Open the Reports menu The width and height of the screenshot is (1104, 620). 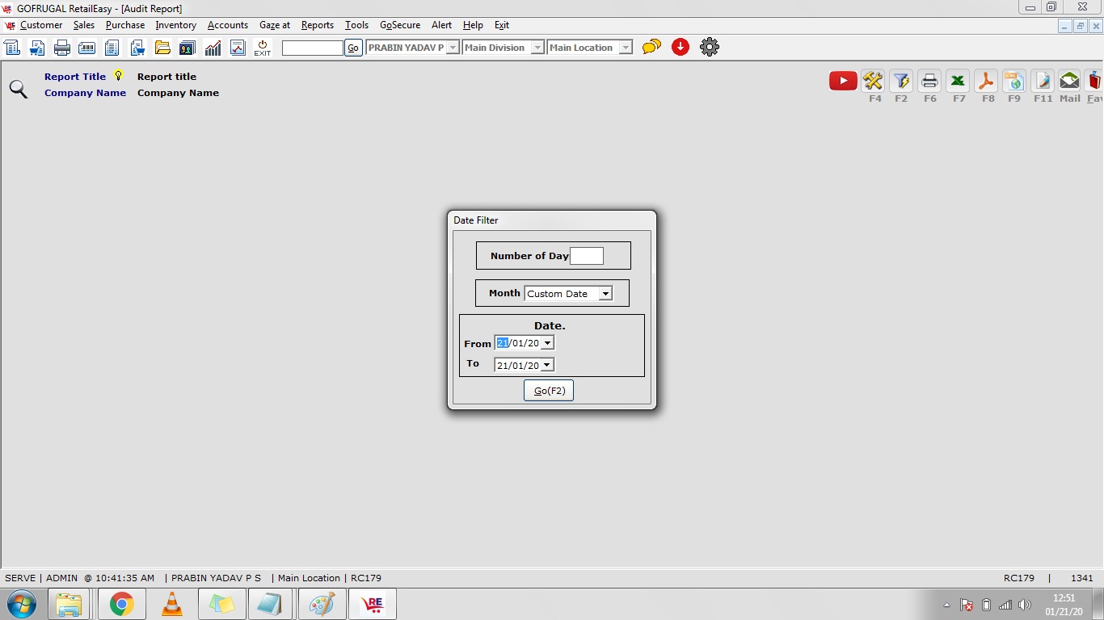(x=318, y=25)
